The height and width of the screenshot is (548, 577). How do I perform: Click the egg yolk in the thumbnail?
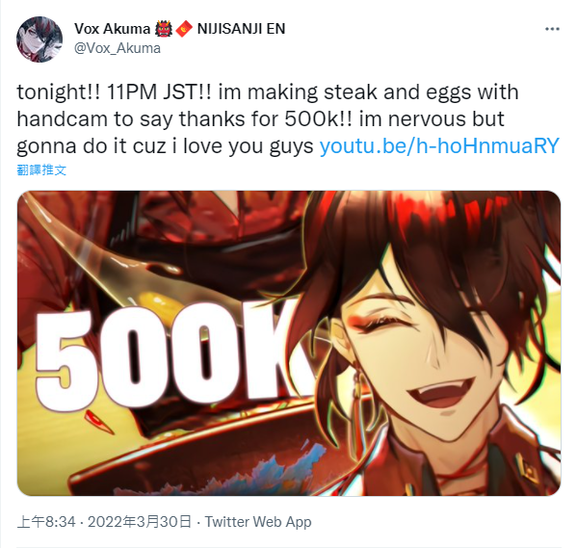pyautogui.click(x=161, y=300)
